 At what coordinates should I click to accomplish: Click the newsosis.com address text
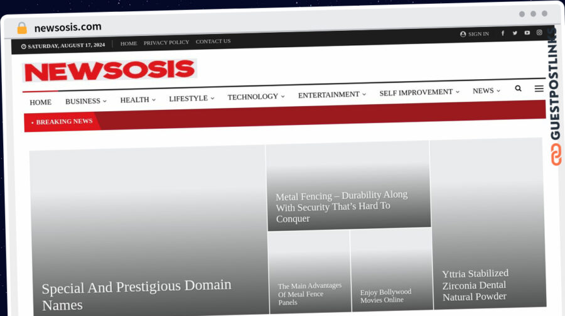[x=68, y=27]
